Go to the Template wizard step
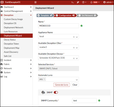Viewport: 114px width, 107px height. (x=45, y=16)
